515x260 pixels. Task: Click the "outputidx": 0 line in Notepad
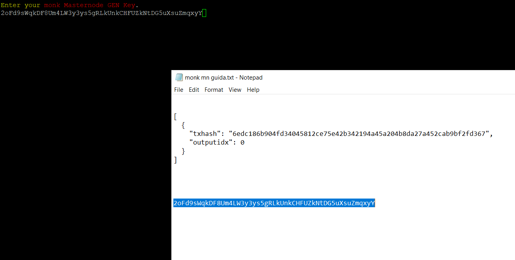point(217,142)
